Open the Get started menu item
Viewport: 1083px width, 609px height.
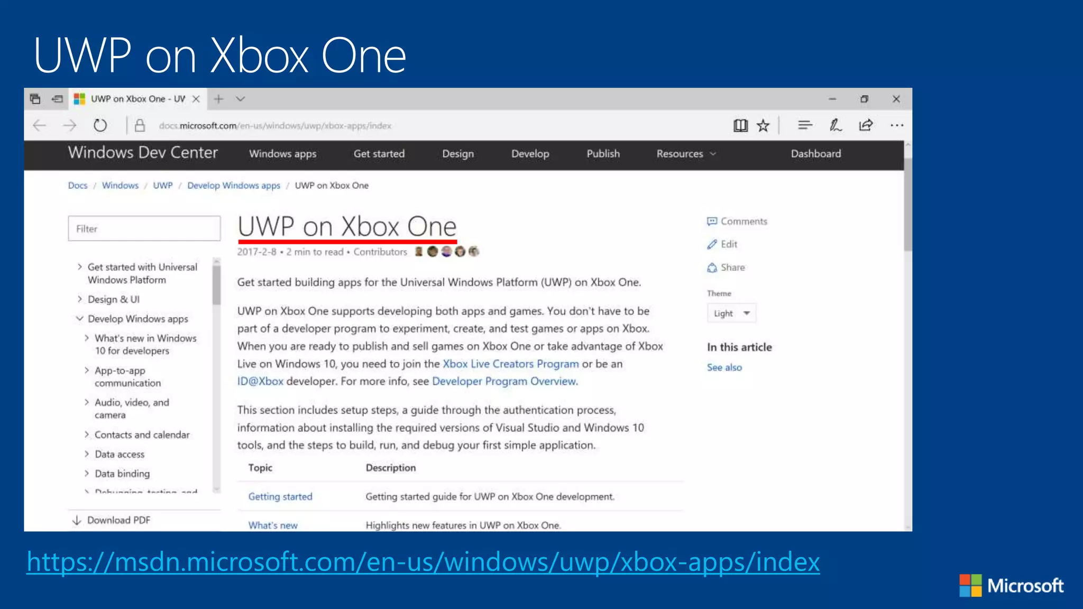coord(379,154)
